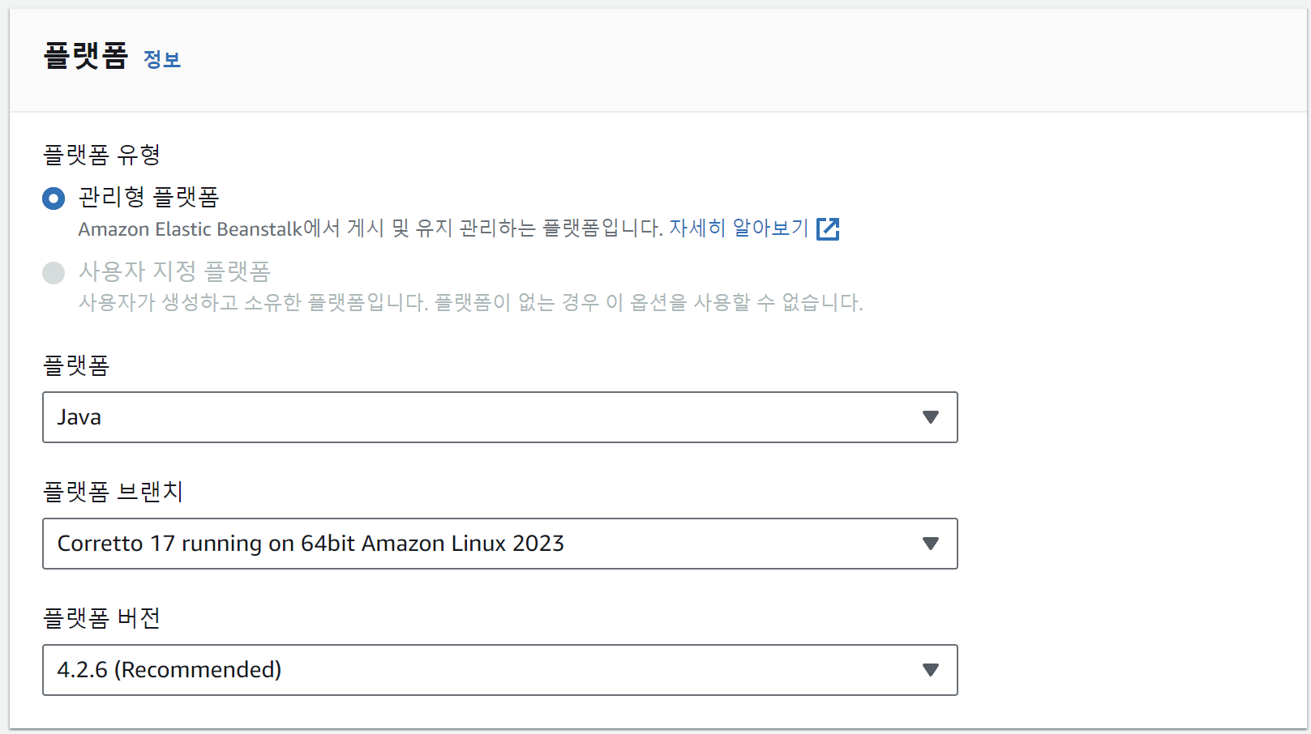Viewport: 1311px width, 734px height.
Task: Click the arrow icon of the 4.2.6 dropdown
Action: pyautogui.click(x=930, y=670)
